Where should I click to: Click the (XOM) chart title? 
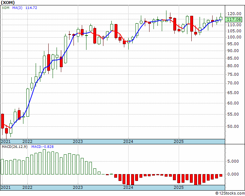click(x=8, y=3)
